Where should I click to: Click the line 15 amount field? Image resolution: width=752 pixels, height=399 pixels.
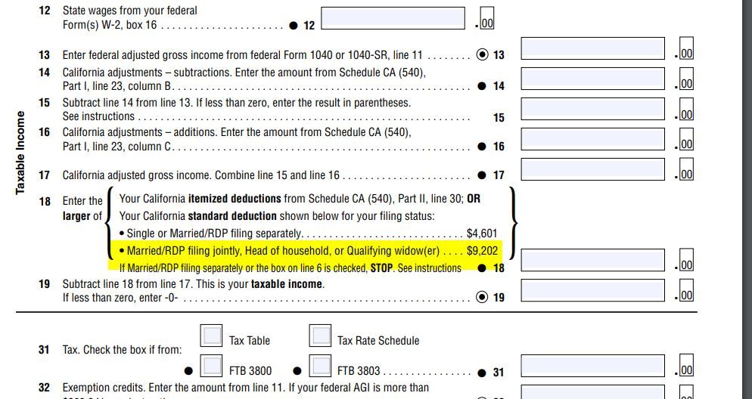[593, 109]
